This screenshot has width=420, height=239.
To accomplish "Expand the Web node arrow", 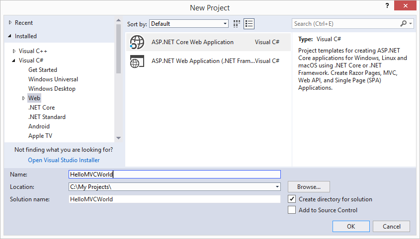I will point(23,98).
